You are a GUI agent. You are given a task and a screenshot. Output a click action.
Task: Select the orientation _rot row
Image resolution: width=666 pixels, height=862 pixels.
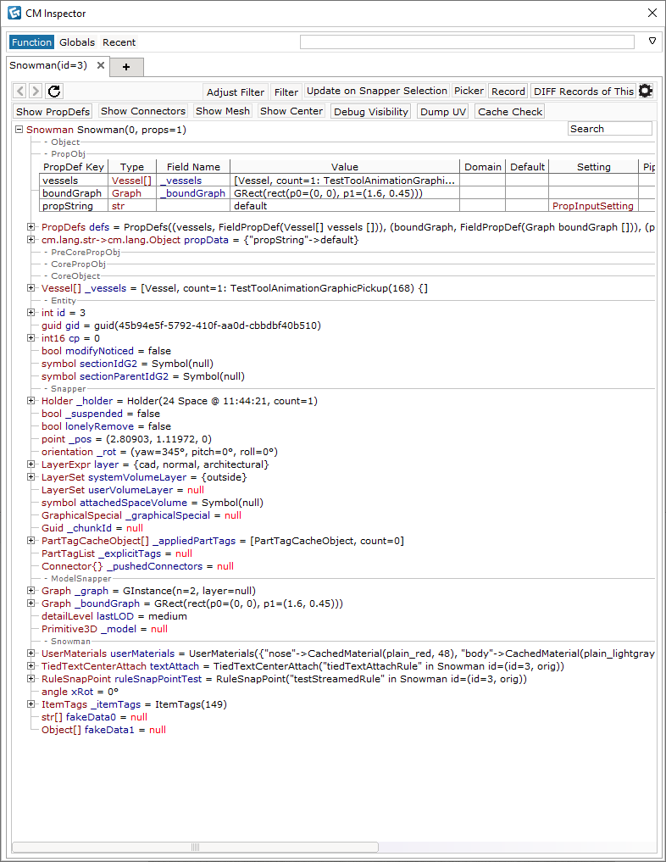pyautogui.click(x=159, y=452)
